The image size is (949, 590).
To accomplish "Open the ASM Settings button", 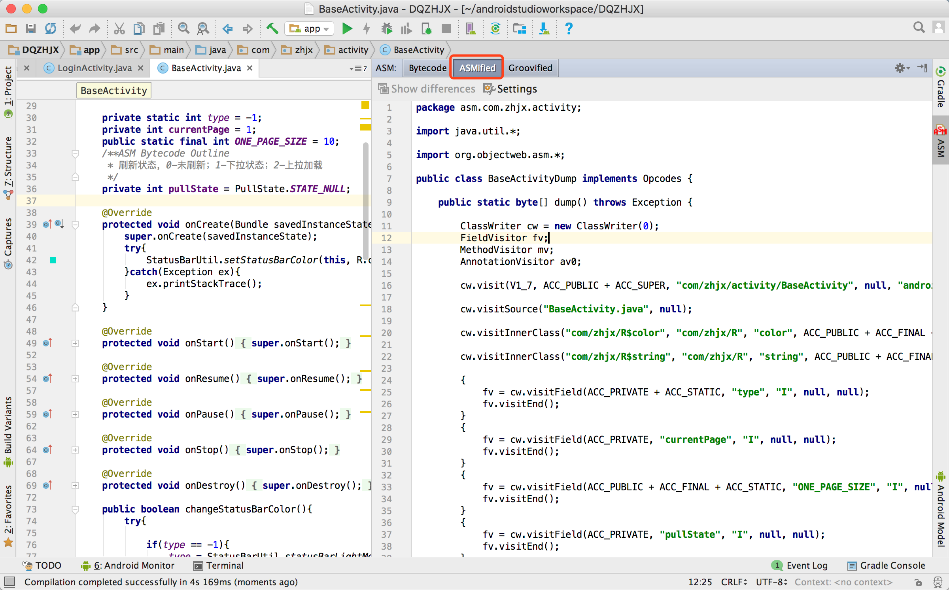I will pos(510,89).
